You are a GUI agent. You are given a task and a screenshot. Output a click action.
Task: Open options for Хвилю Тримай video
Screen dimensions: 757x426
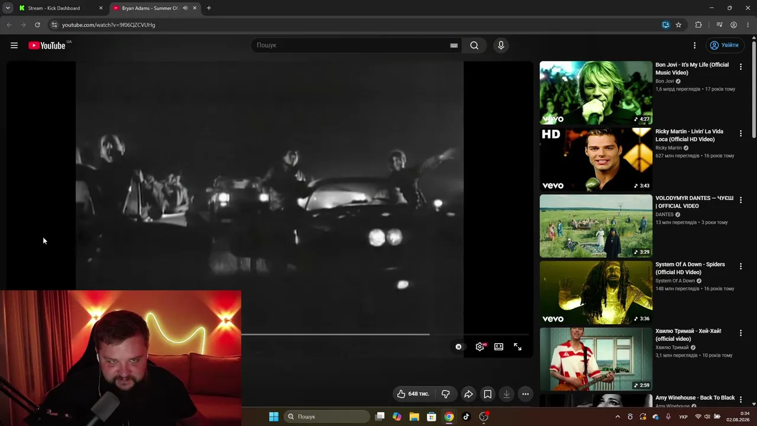point(740,333)
